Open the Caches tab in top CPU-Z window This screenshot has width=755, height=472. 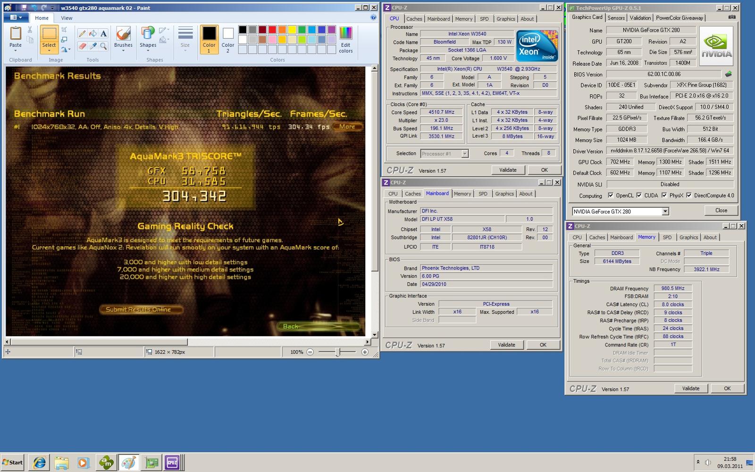(414, 19)
